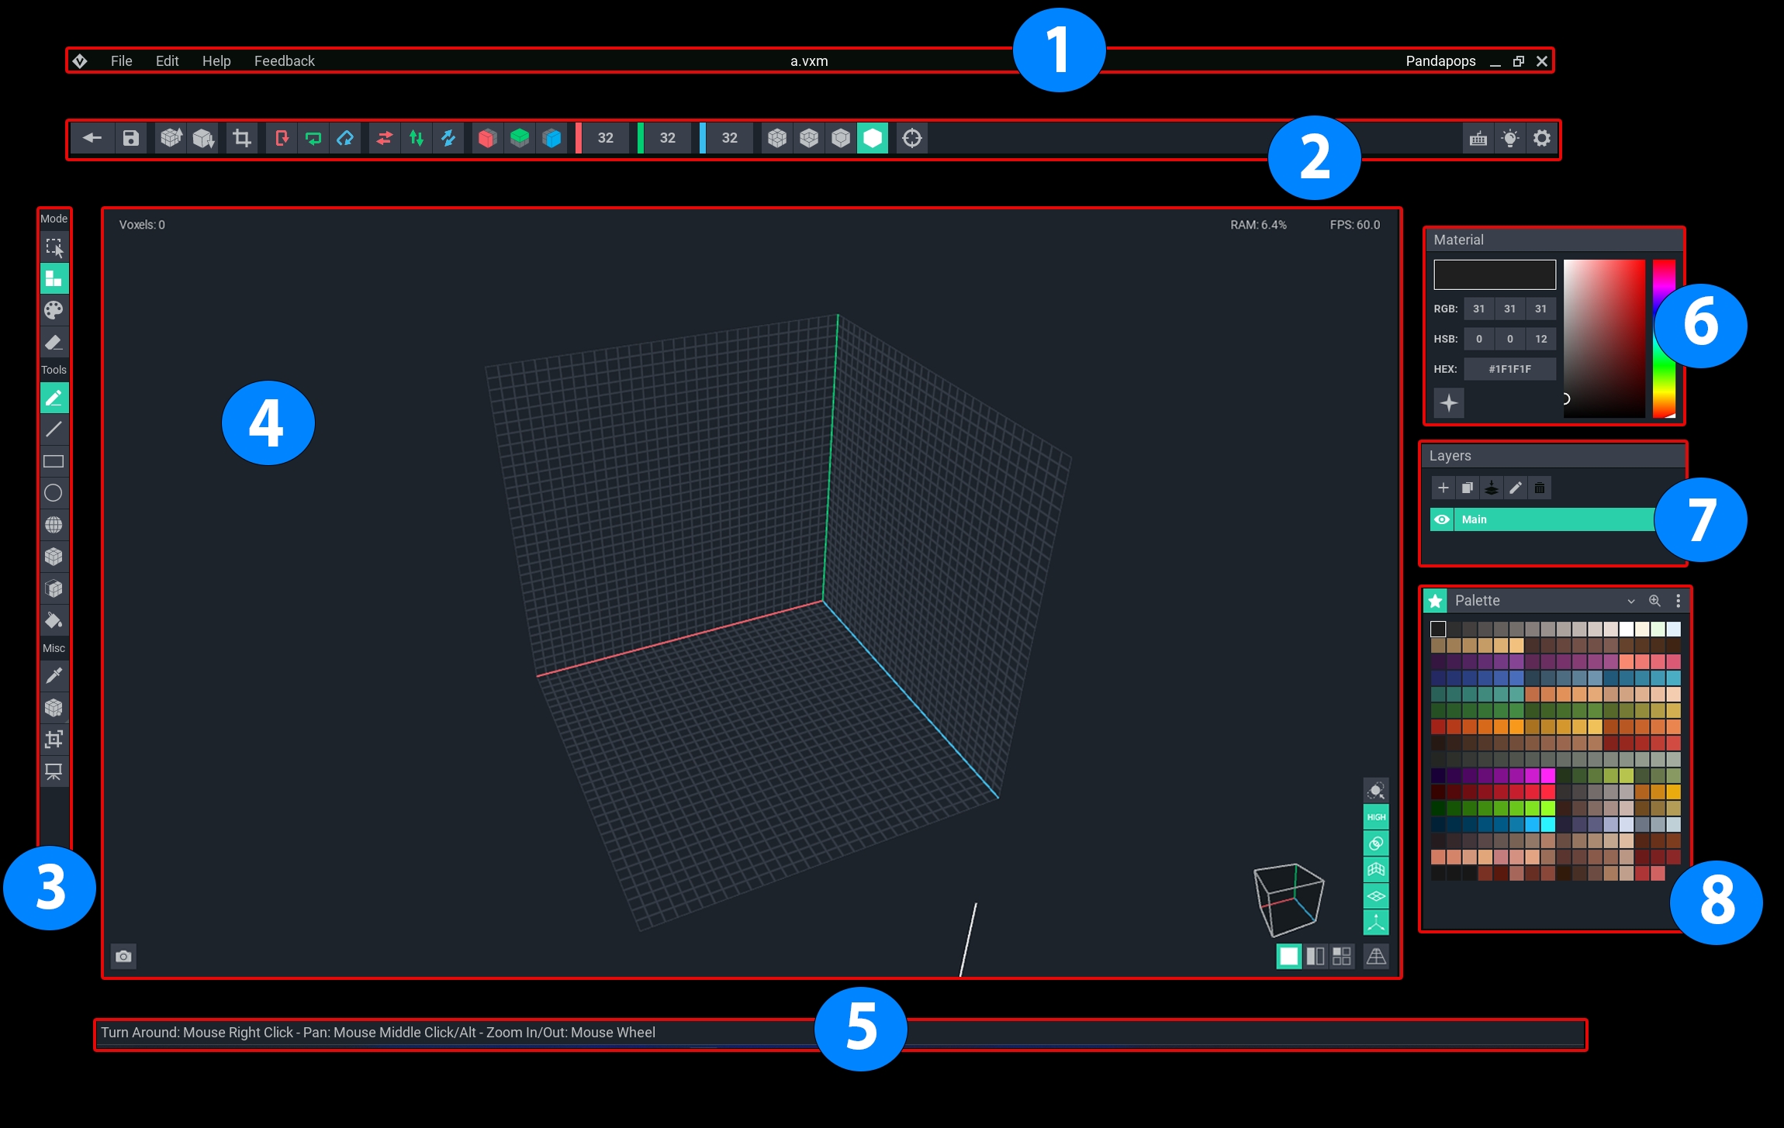The height and width of the screenshot is (1128, 1784).
Task: Select the Paint Bucket fill tool
Action: (54, 621)
